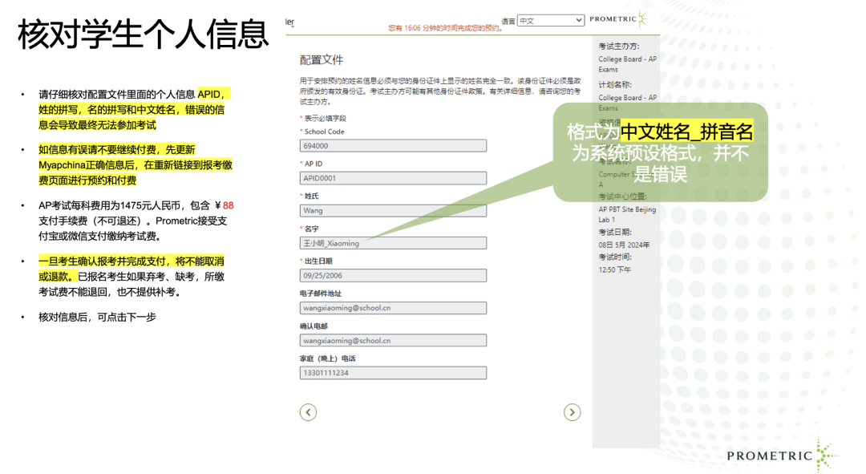Select the 名字 field with 王小明_Xiaoming

(x=393, y=243)
